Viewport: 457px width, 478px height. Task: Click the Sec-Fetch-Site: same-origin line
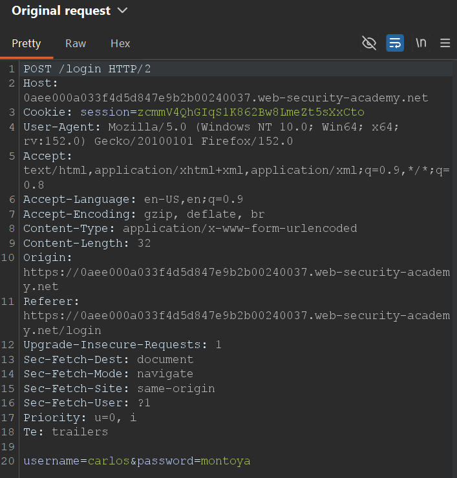pos(119,389)
